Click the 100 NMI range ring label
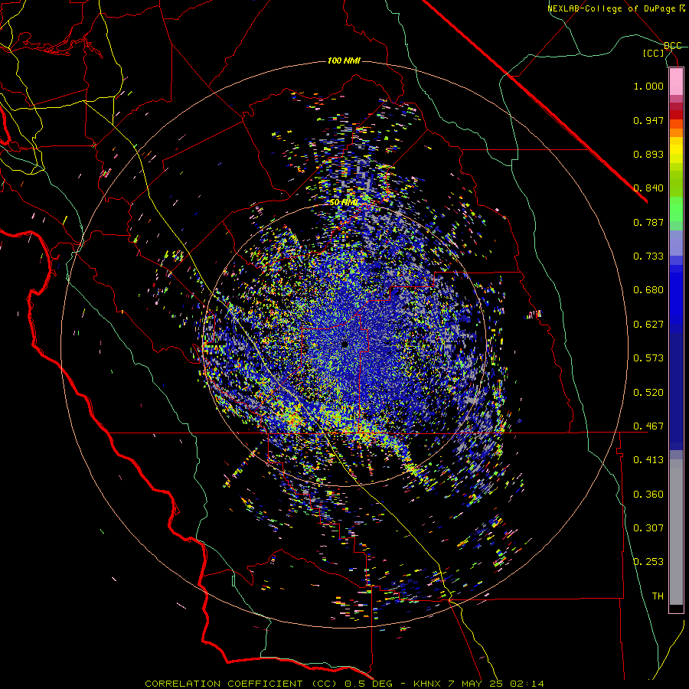This screenshot has width=689, height=689. pyautogui.click(x=344, y=60)
